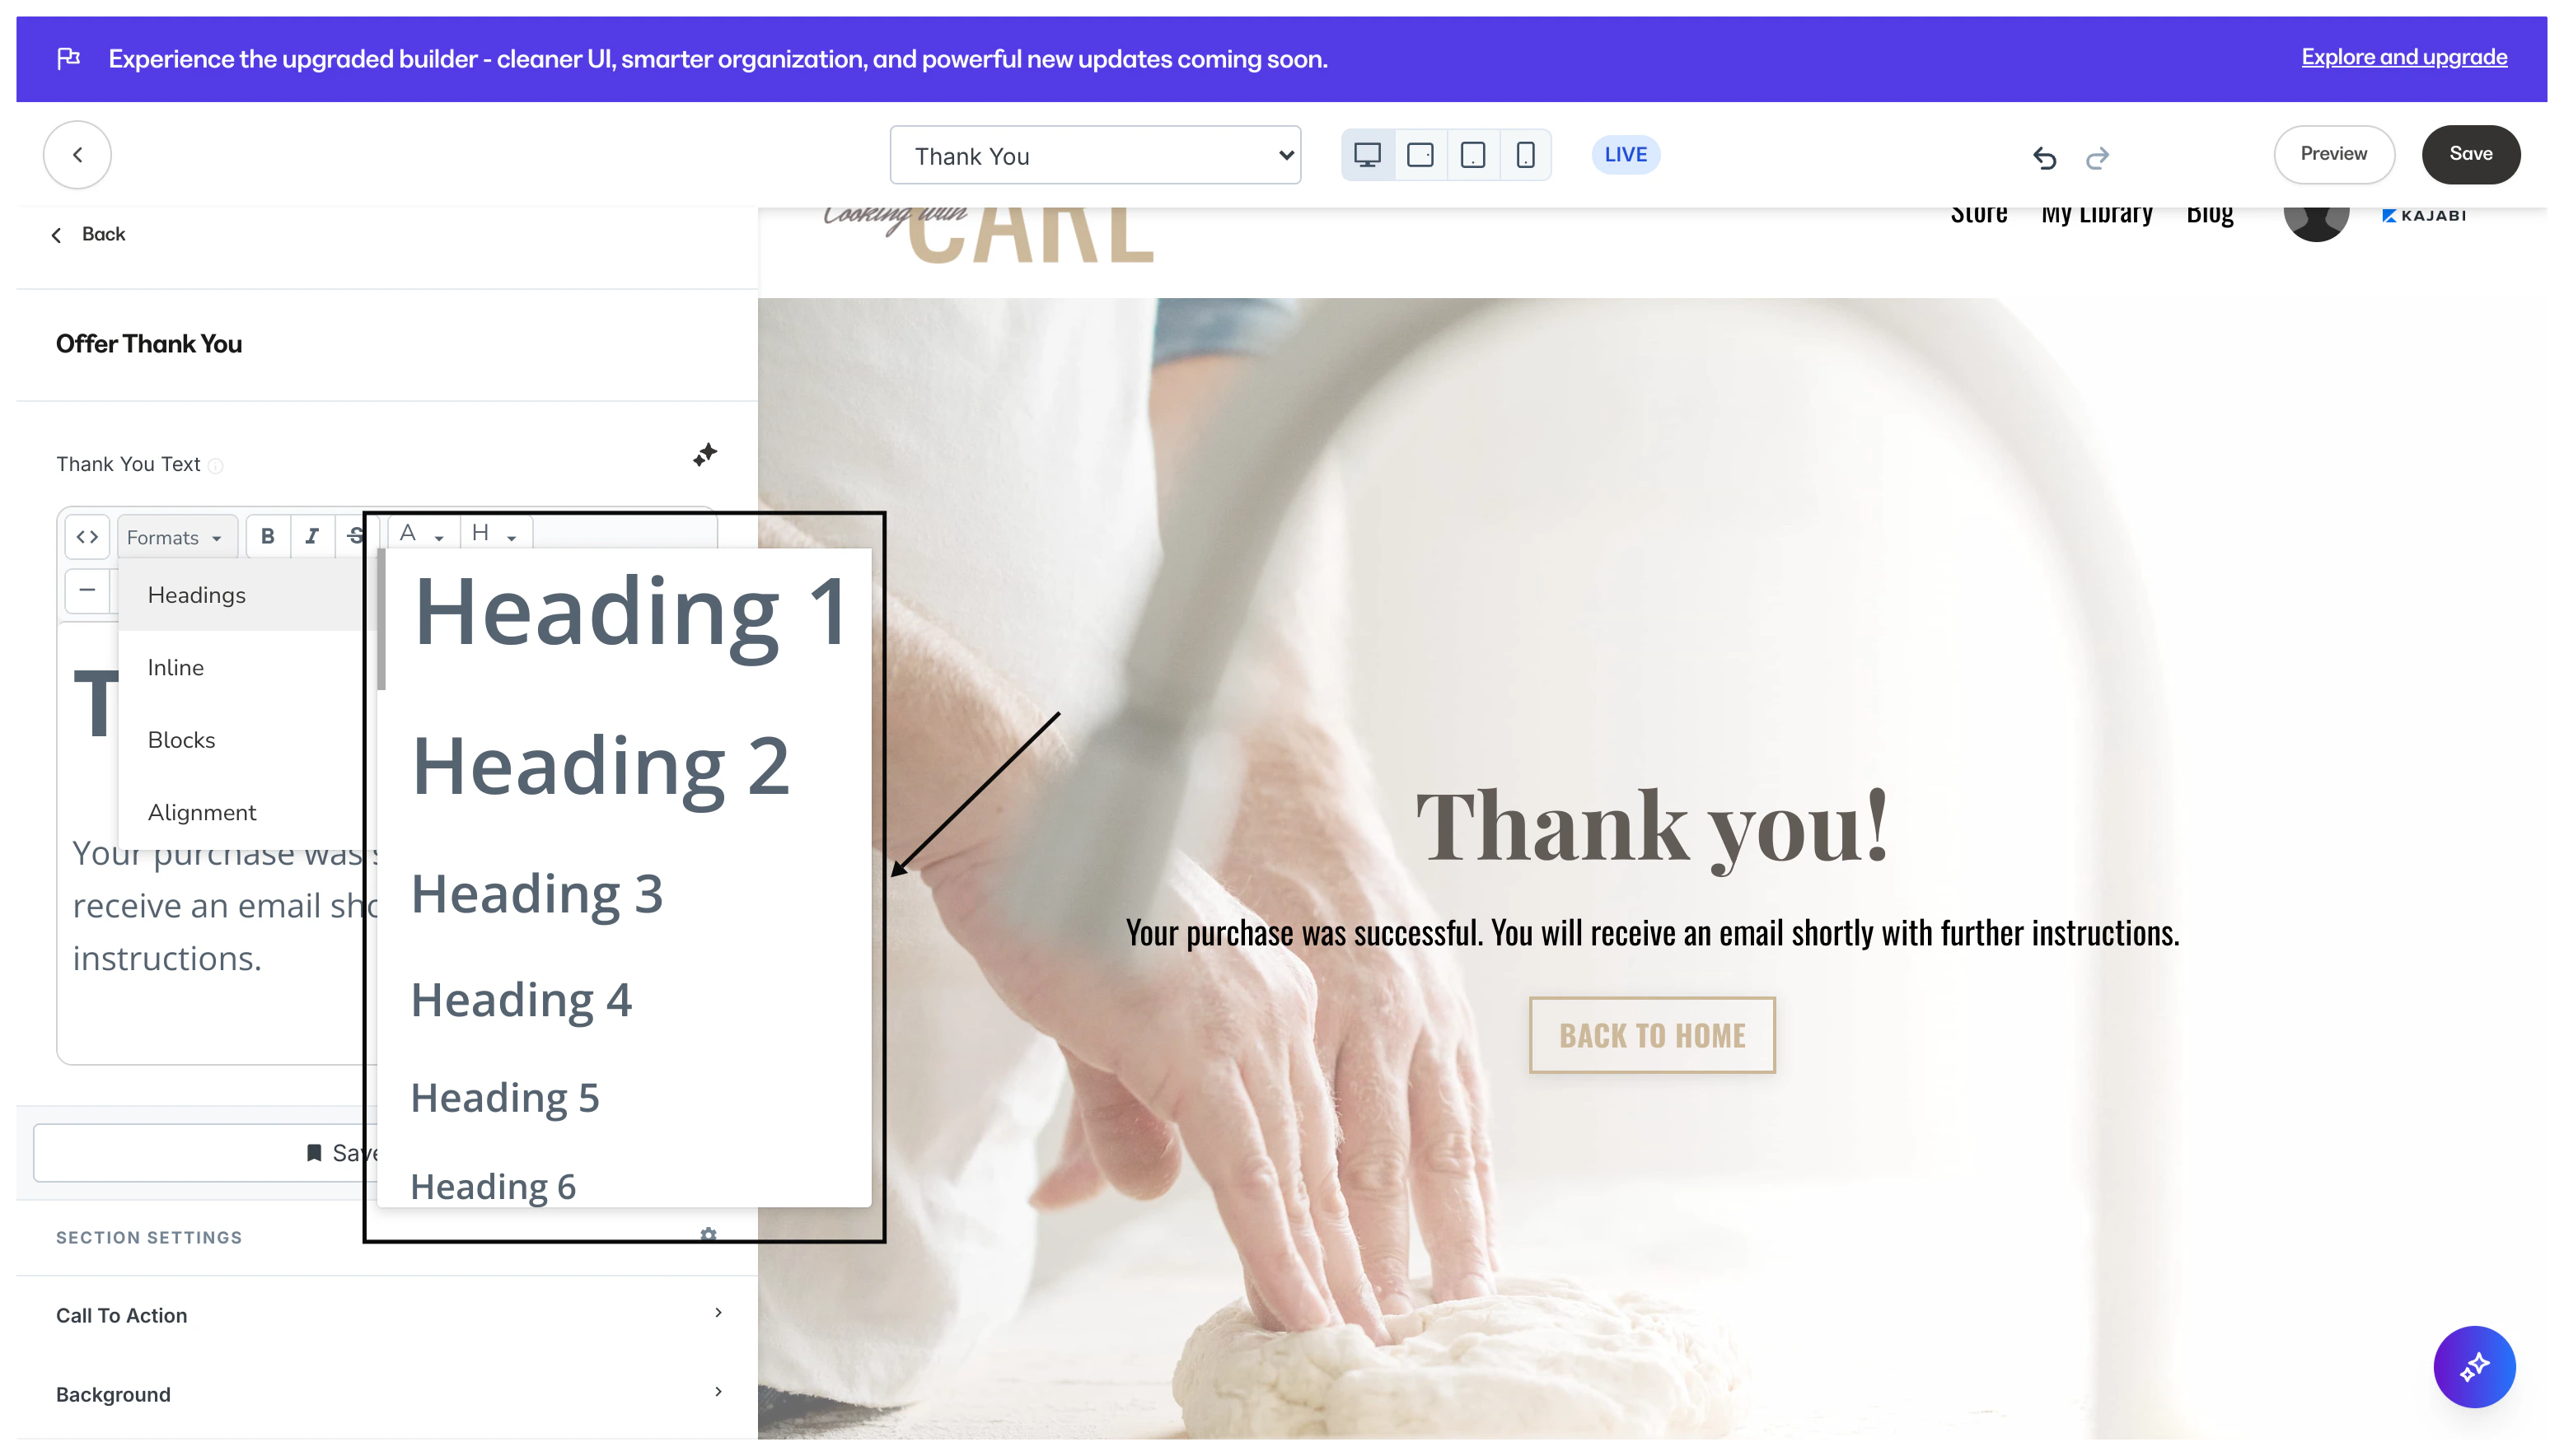
Task: Click the Preview button
Action: [x=2333, y=154]
